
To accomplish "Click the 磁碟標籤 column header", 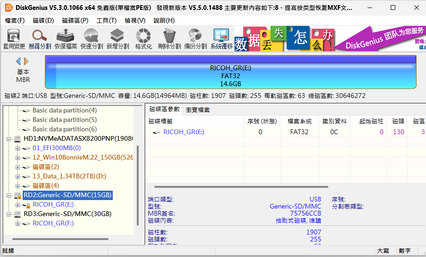I will click(194, 121).
